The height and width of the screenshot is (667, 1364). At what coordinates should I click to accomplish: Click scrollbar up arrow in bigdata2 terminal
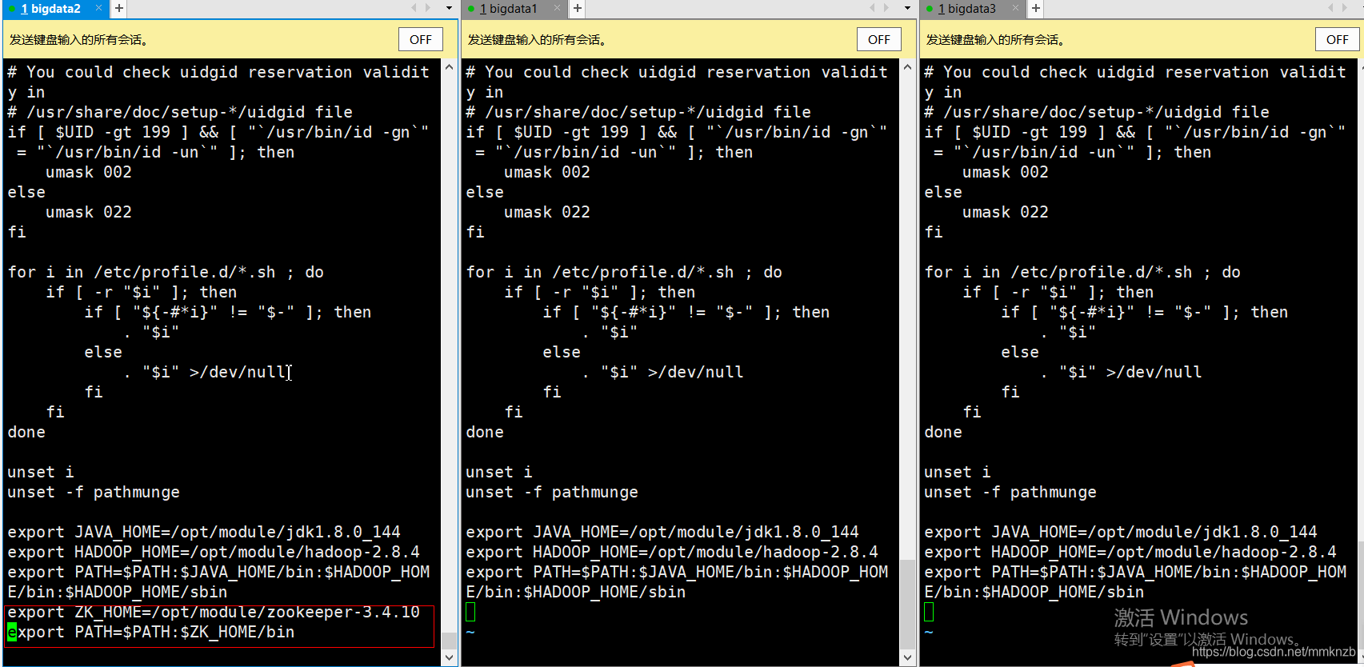click(450, 67)
